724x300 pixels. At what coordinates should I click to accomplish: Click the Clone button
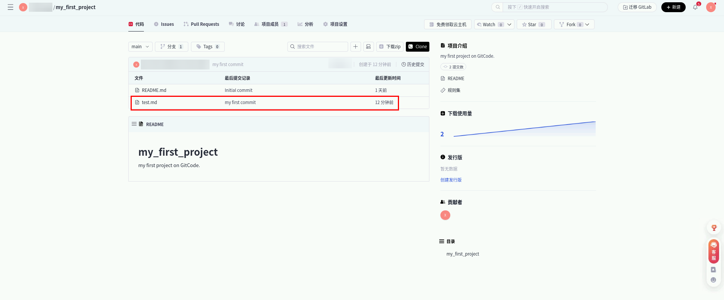(x=417, y=47)
